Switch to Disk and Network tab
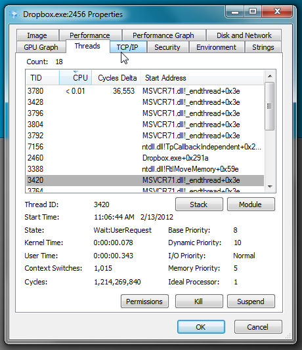The width and height of the screenshot is (302, 350). 244,35
